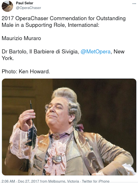This screenshot has height=183, width=138.
Task: Click the 2017 OperaChaser Commendation text line
Action: click(64, 18)
